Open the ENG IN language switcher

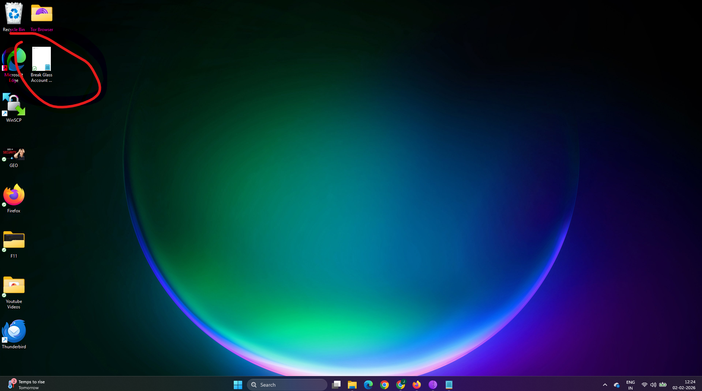[x=630, y=385]
